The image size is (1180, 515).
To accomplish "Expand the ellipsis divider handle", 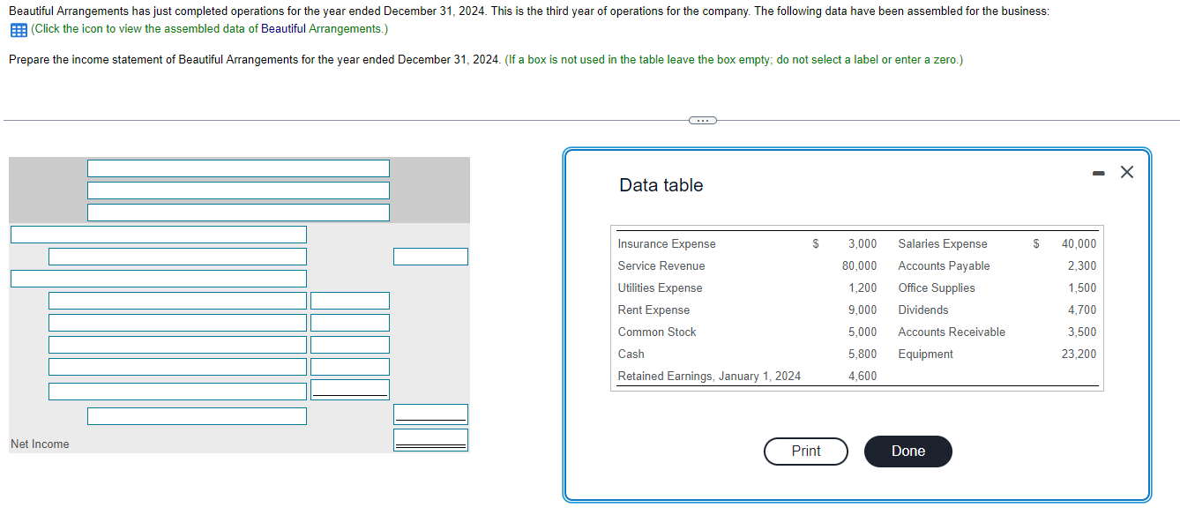I will coord(702,120).
